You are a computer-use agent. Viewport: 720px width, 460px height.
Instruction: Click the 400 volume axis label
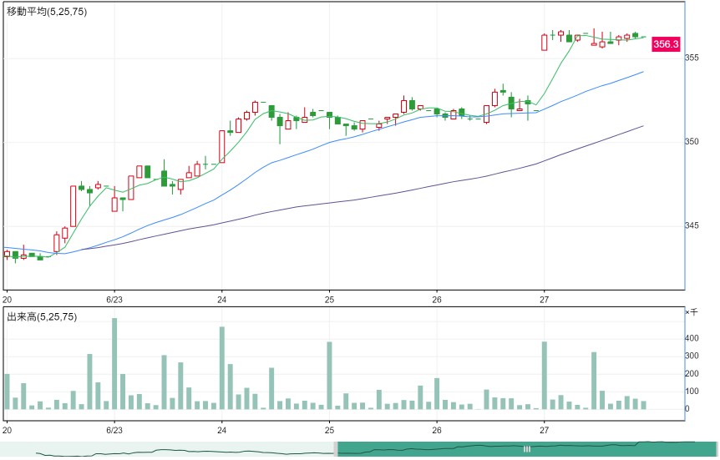(692, 338)
